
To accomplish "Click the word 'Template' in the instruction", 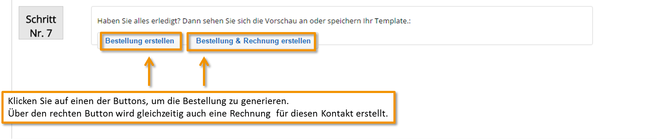I will [x=391, y=21].
